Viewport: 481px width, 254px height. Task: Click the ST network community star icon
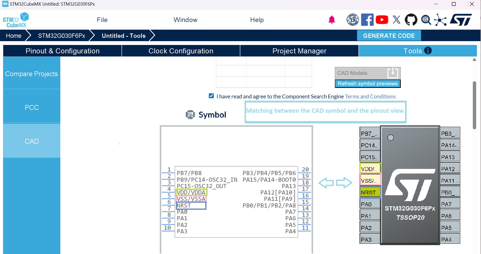(x=440, y=20)
